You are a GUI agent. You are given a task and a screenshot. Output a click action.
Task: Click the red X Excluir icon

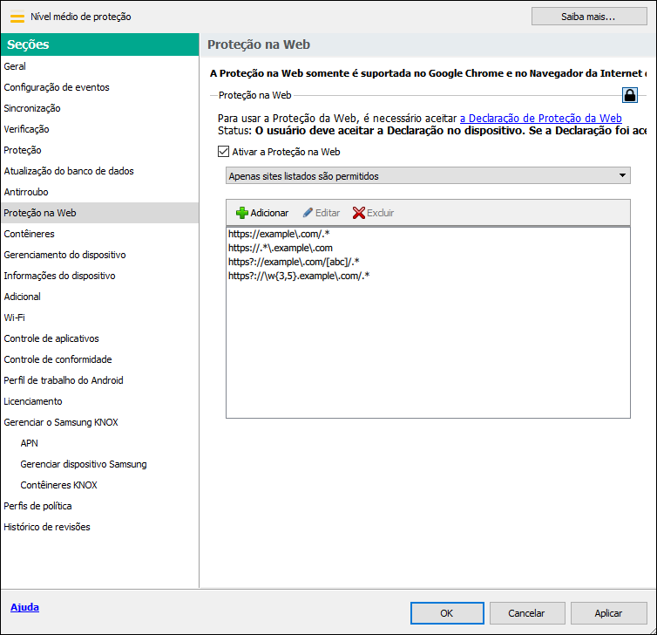coord(359,213)
